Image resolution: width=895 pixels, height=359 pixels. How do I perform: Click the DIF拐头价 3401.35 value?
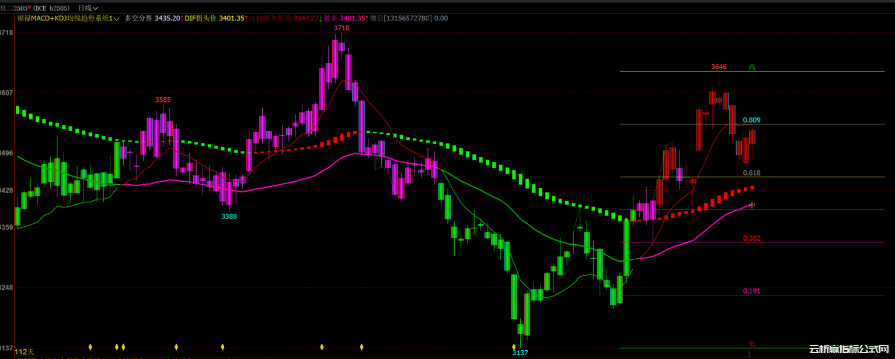click(x=214, y=18)
